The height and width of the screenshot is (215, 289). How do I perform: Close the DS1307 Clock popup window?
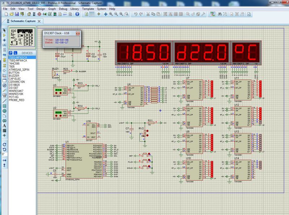click(x=78, y=33)
